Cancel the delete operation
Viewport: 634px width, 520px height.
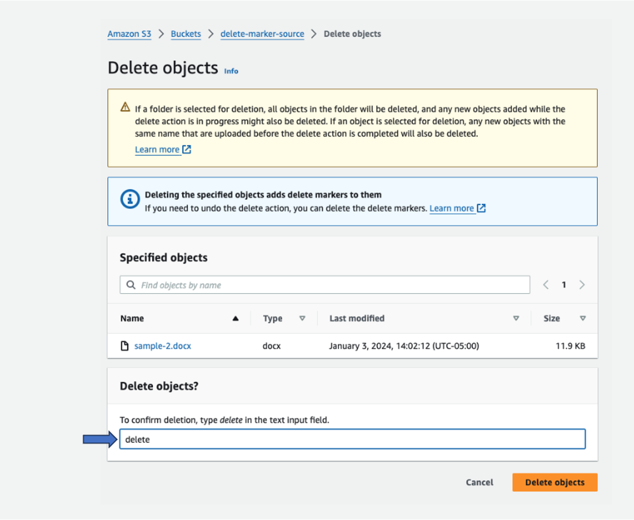(x=479, y=482)
